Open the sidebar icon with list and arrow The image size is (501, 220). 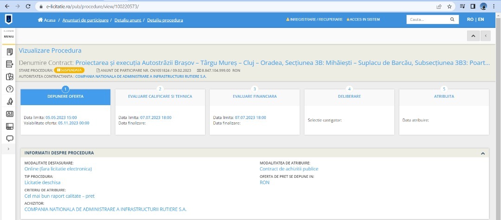tap(10, 64)
